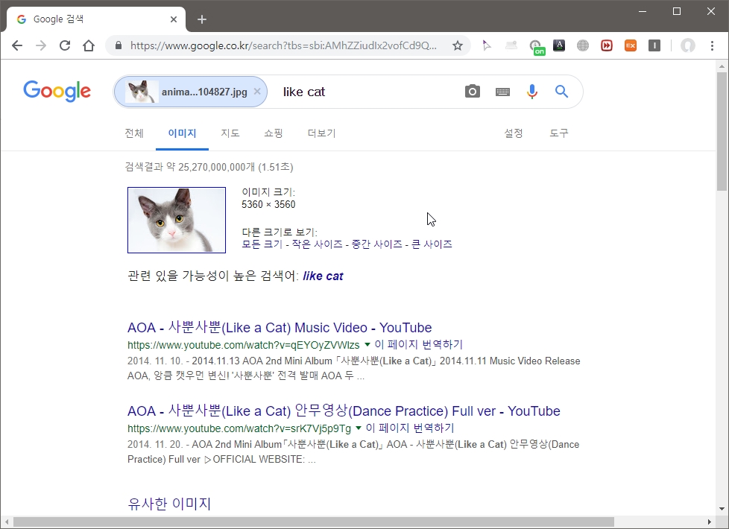The image size is (729, 529).
Task: Expand the green arrow next to the YouTube URL
Action: point(367,344)
